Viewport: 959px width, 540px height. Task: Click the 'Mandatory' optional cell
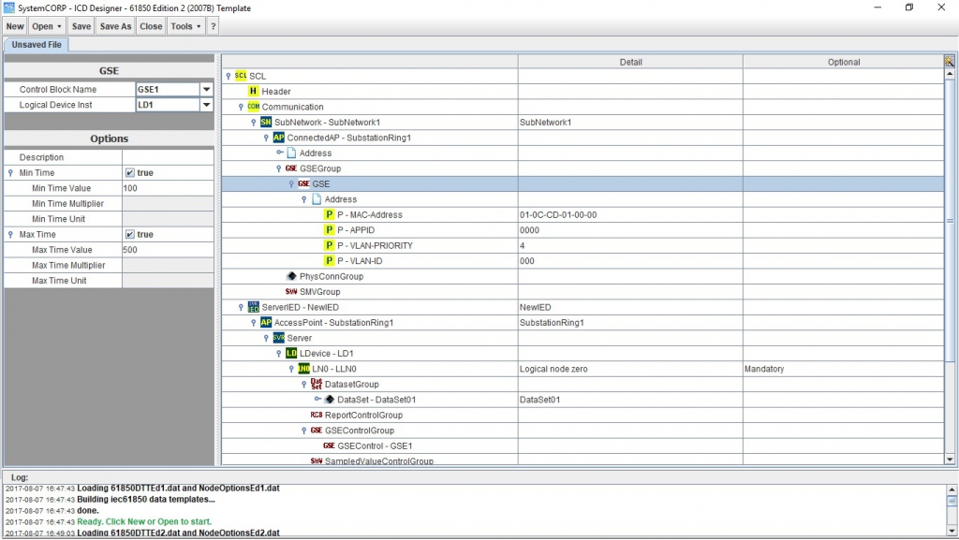844,369
